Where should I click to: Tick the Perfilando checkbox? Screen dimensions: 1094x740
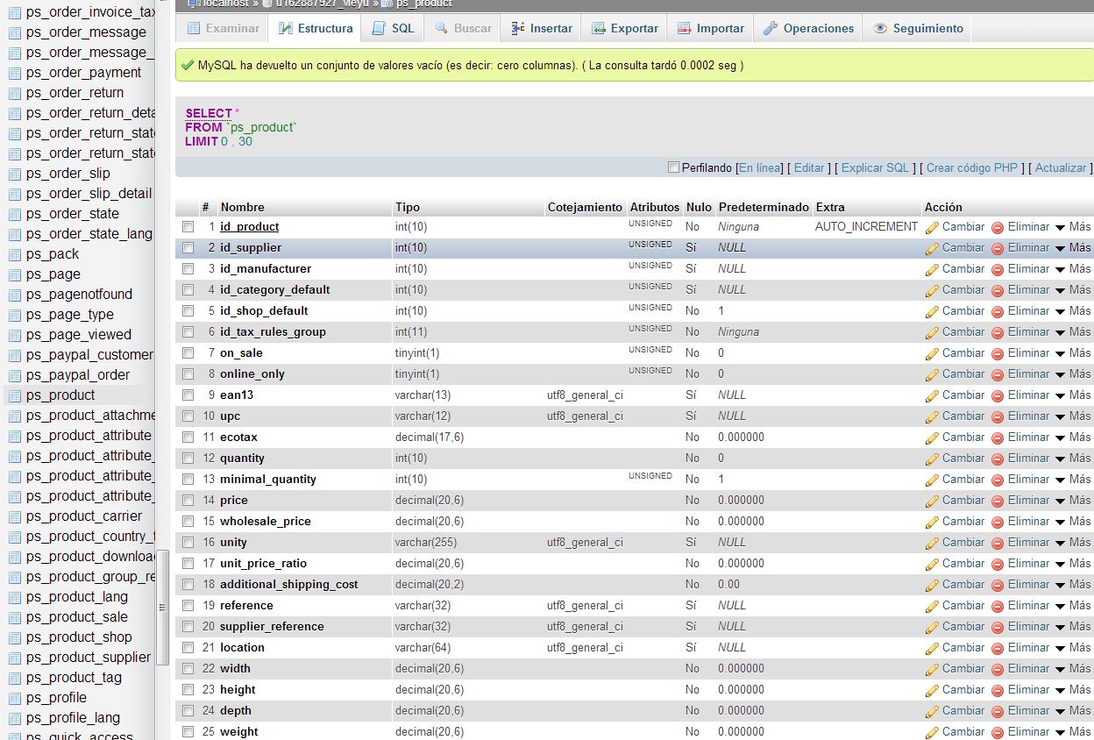[x=673, y=167]
